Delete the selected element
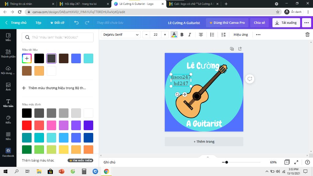Screen dimensions: 313x176 pos(307,35)
